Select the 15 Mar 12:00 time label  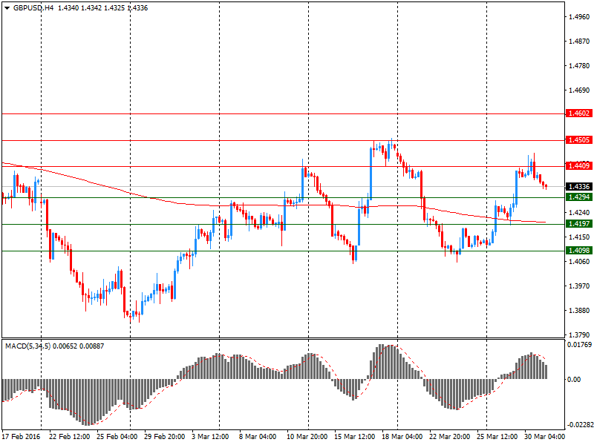pyautogui.click(x=355, y=437)
